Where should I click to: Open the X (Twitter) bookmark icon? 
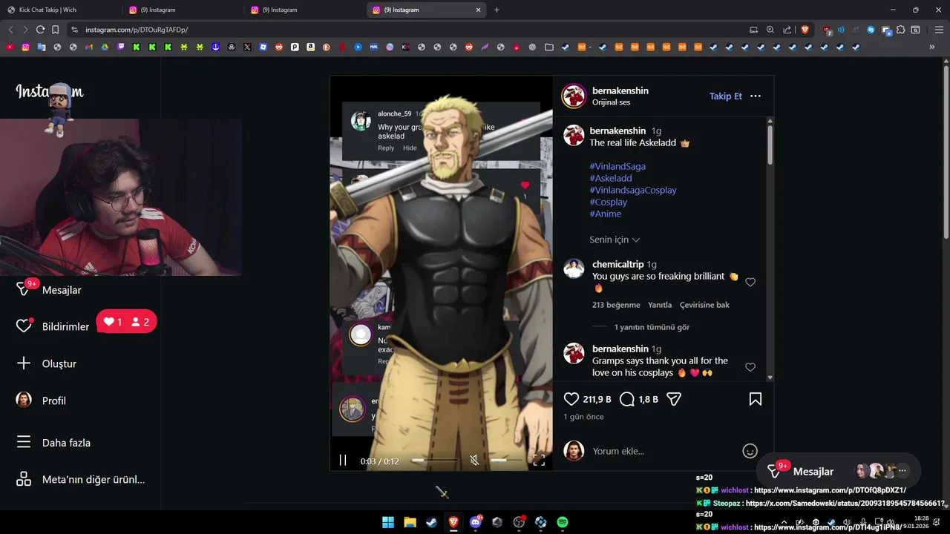click(247, 47)
